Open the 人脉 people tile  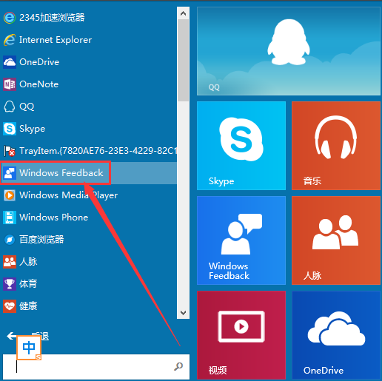[x=336, y=240]
